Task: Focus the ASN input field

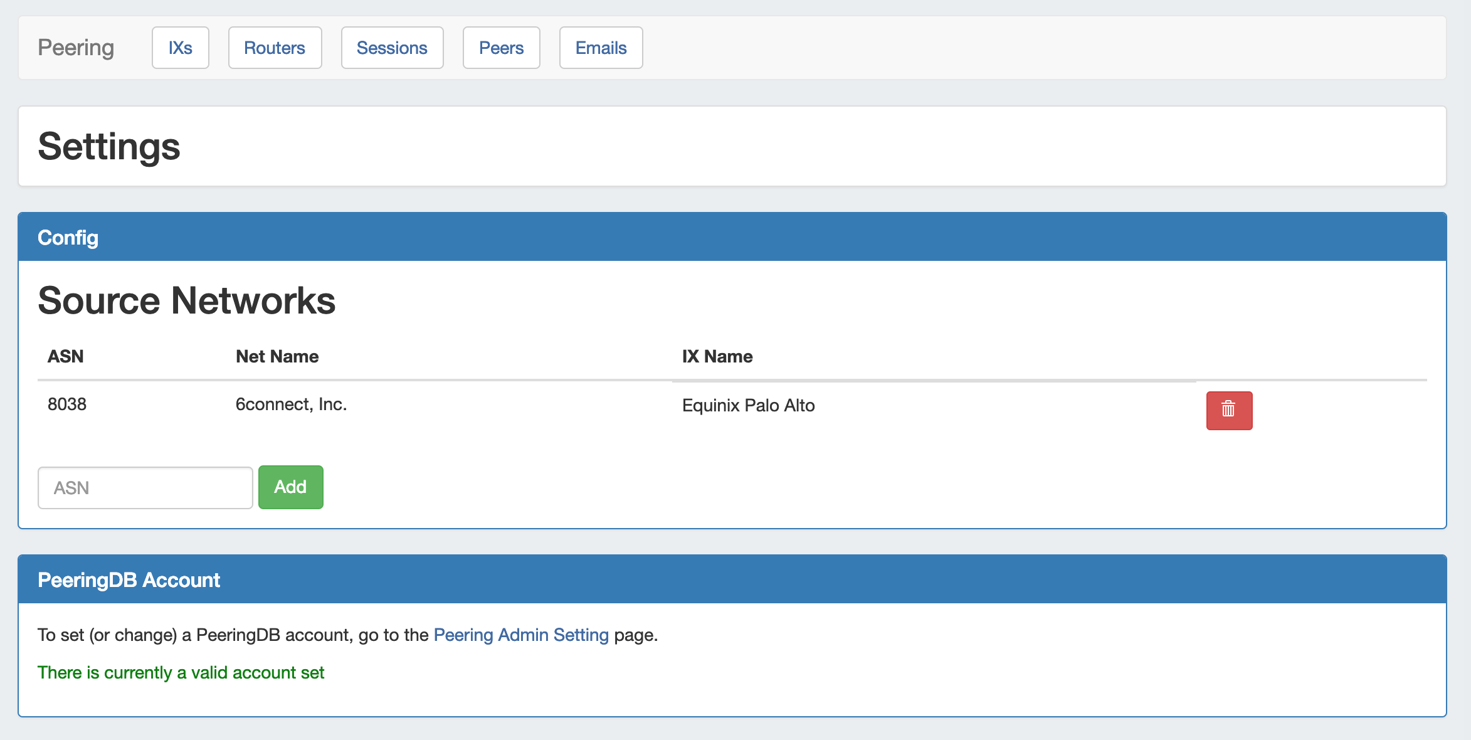Action: (x=145, y=487)
